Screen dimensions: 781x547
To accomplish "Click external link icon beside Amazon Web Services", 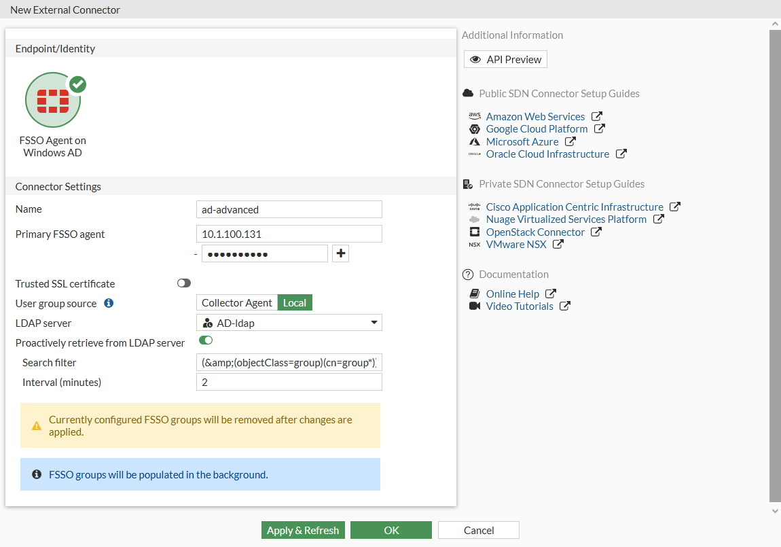I will tap(597, 116).
